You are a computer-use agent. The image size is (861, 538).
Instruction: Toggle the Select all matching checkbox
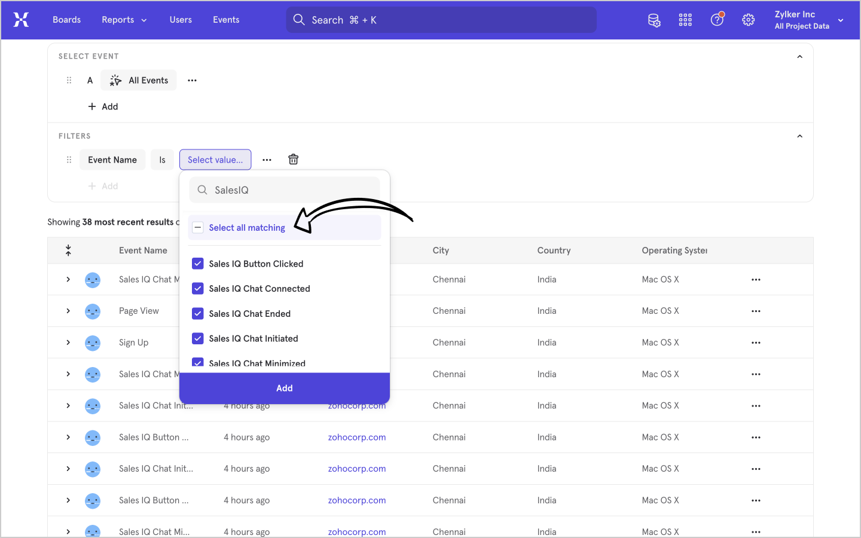click(x=198, y=228)
